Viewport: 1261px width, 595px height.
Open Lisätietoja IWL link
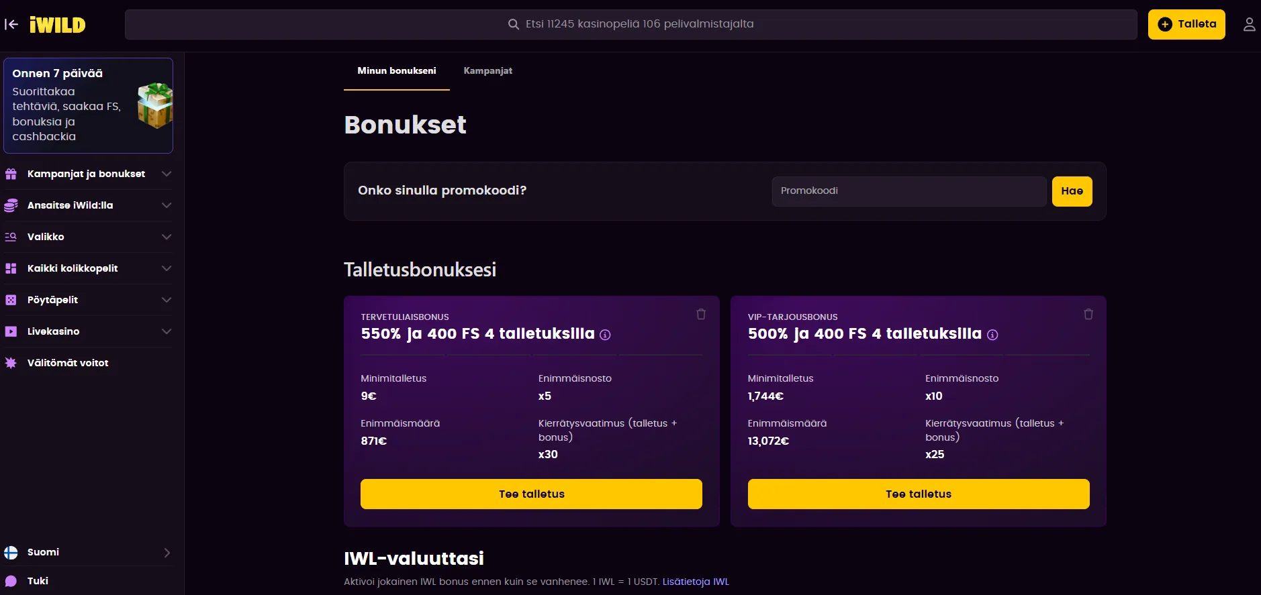(696, 582)
